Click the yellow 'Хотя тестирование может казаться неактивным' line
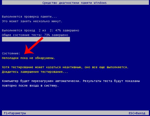 tap(65, 67)
